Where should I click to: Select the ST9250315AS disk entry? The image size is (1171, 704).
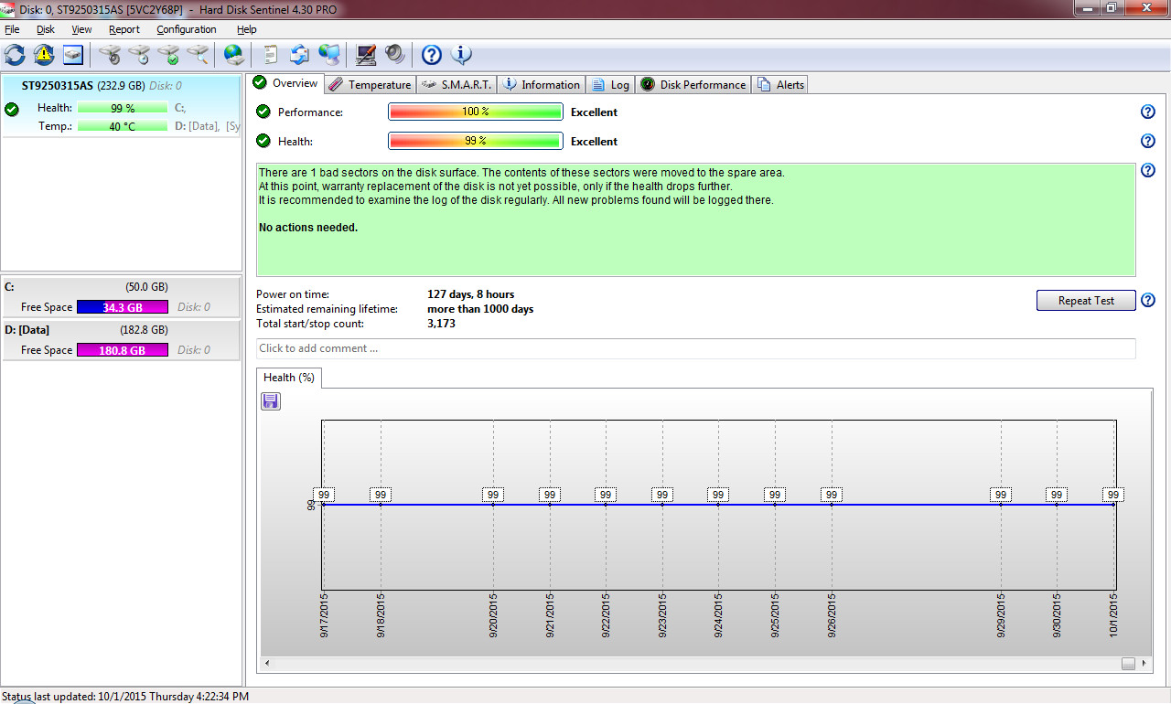[x=121, y=106]
